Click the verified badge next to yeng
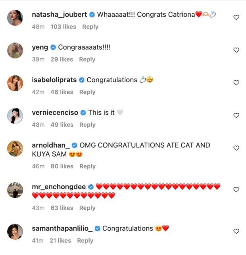 53,47
